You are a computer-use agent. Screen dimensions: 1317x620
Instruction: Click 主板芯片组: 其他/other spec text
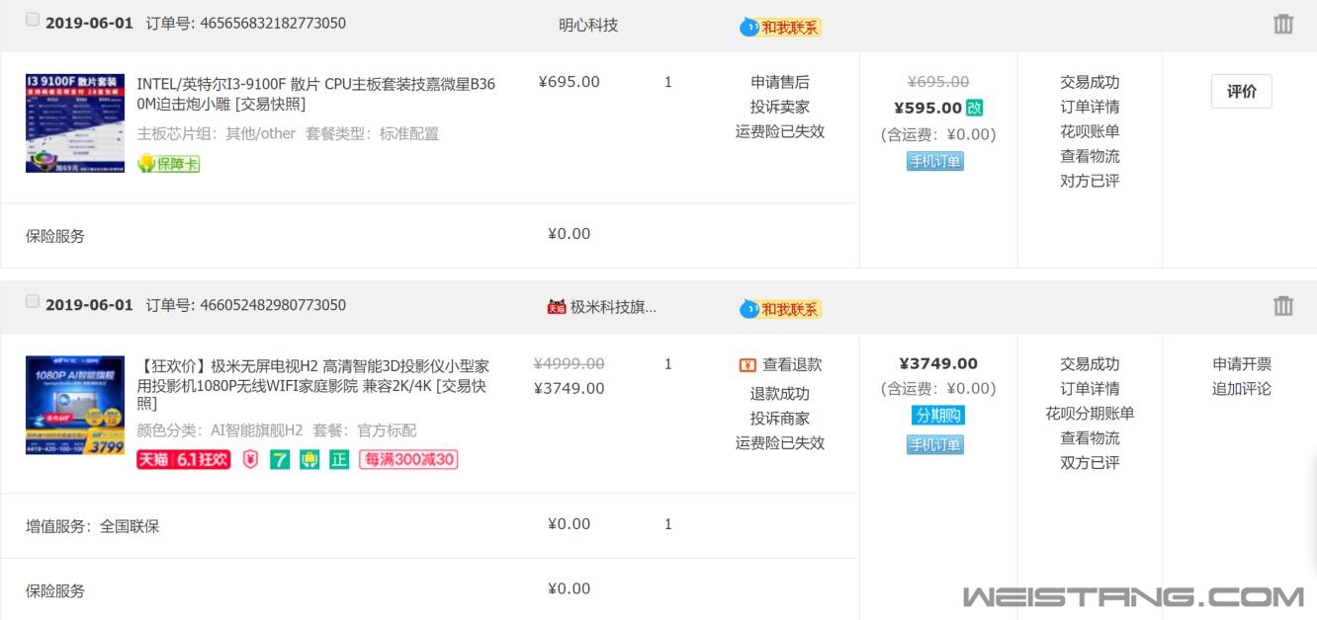[216, 133]
